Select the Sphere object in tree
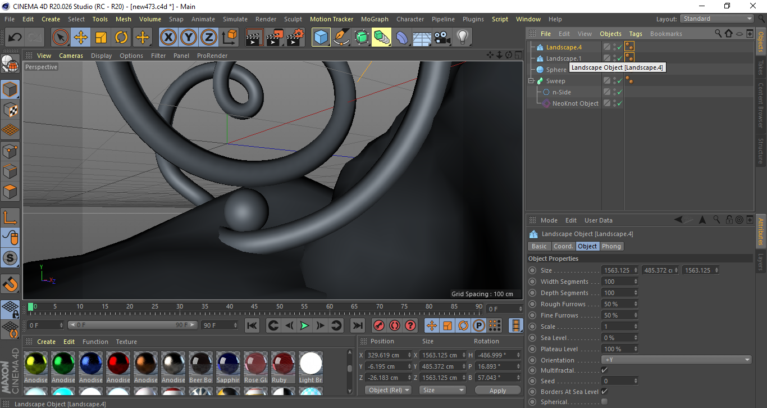The image size is (767, 408). 556,70
